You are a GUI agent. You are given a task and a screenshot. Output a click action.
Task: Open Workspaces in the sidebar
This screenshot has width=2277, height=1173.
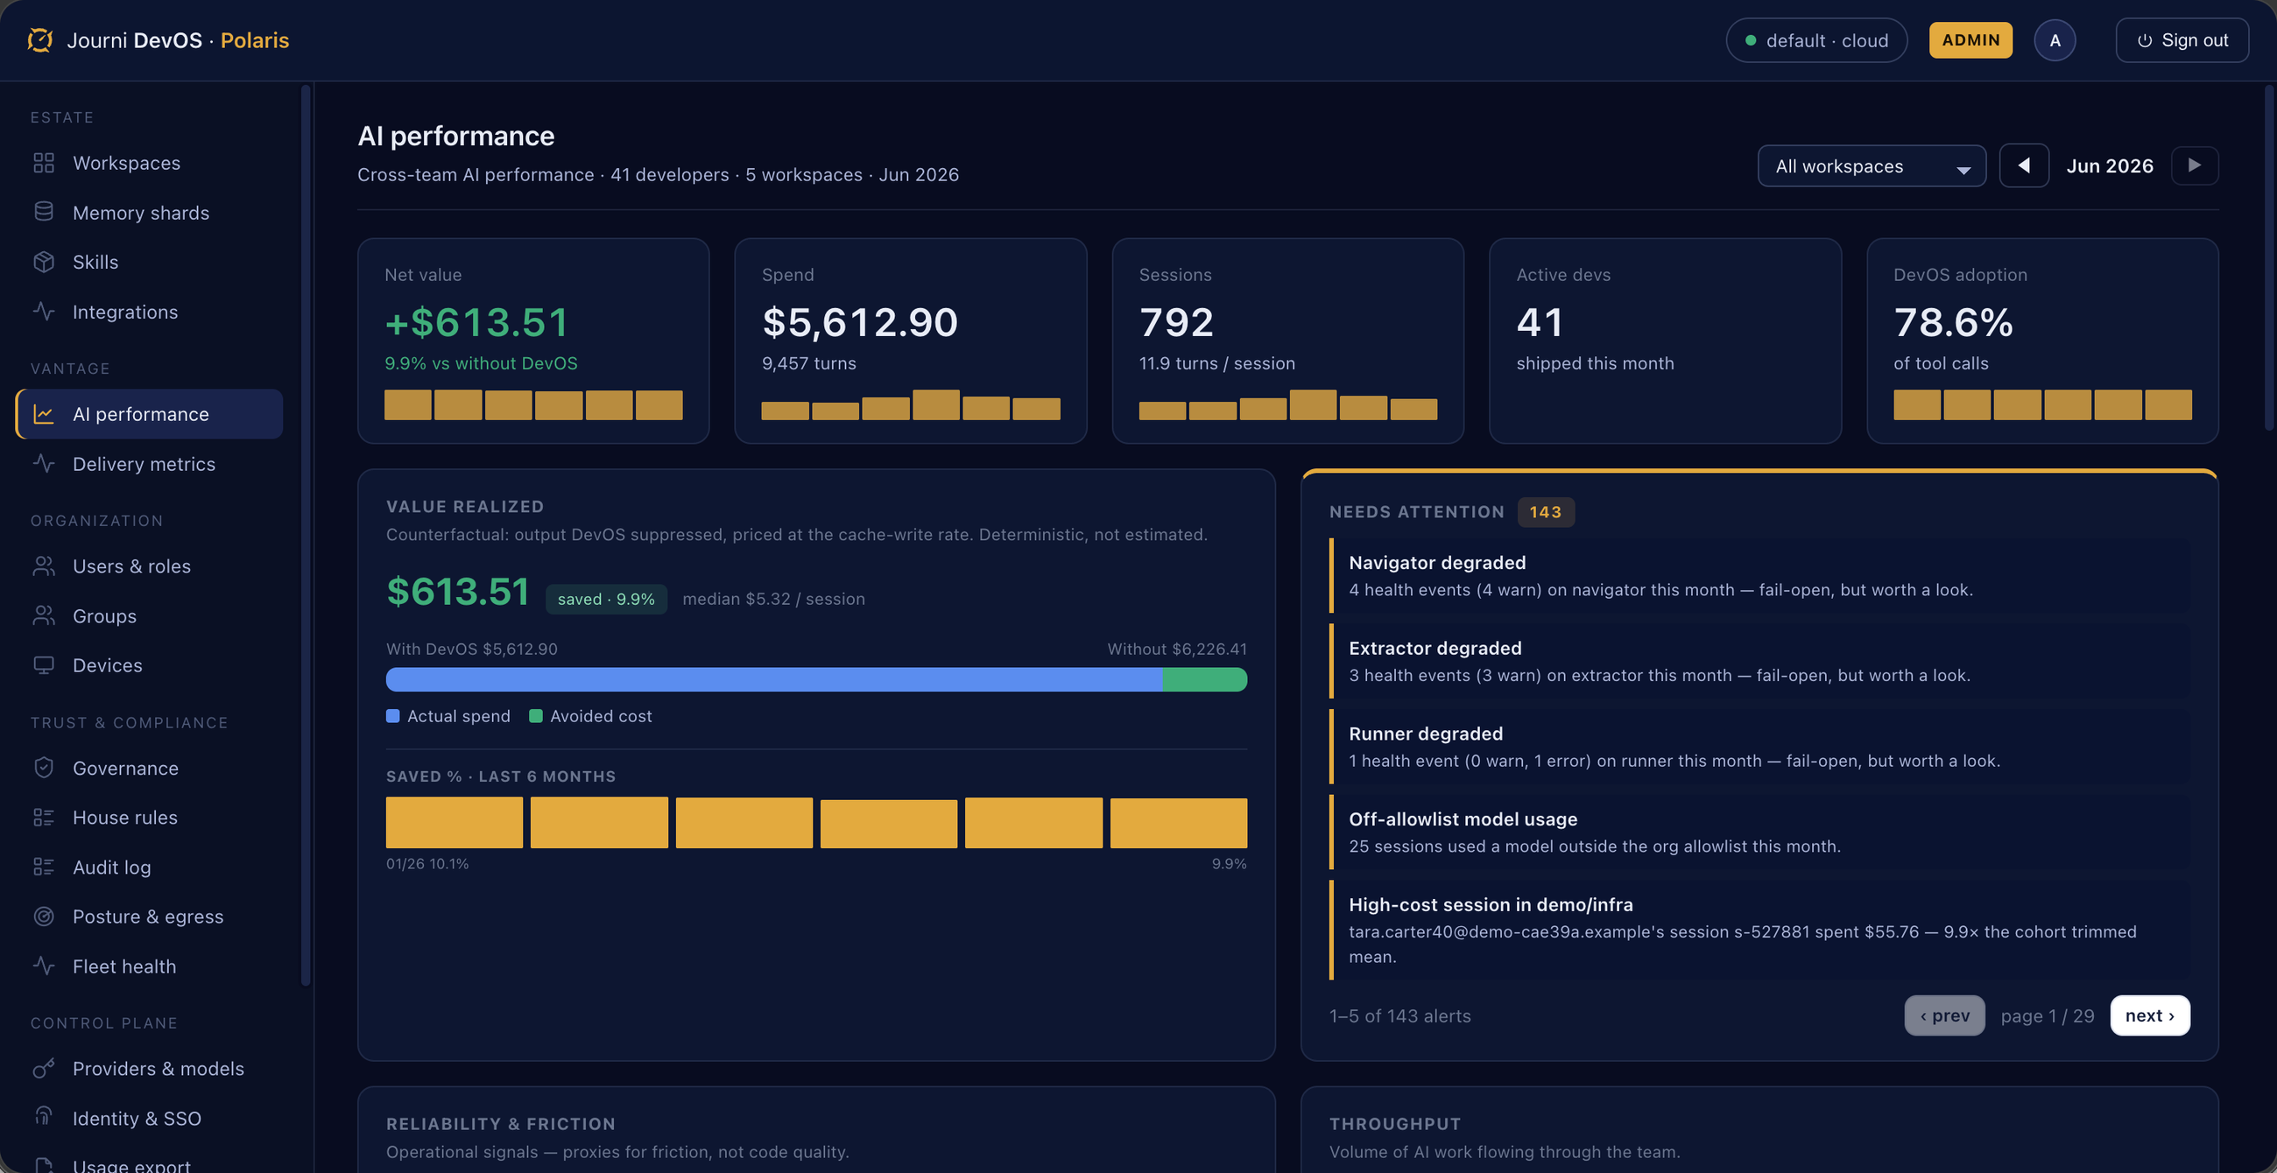click(x=149, y=163)
